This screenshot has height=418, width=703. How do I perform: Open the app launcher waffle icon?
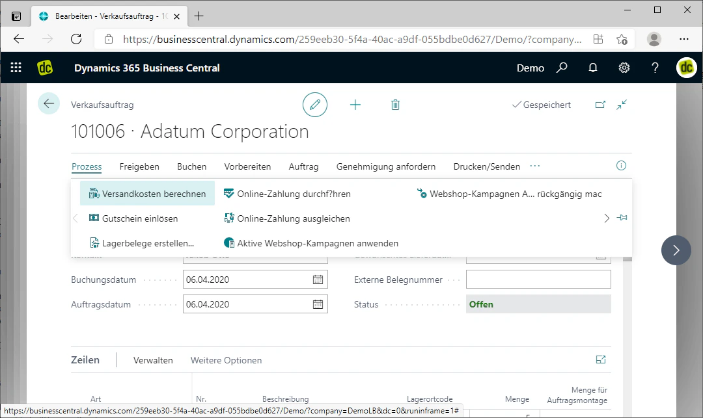(x=16, y=68)
